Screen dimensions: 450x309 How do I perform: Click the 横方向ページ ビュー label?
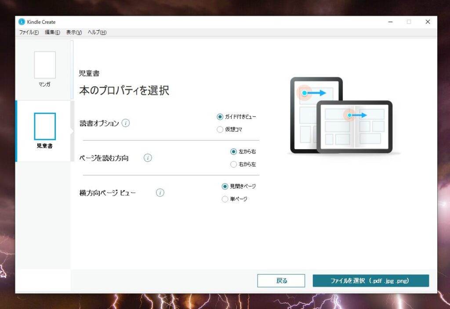pos(108,193)
